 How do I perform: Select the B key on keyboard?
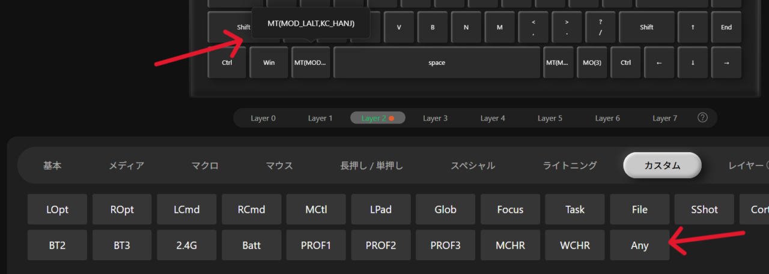pos(433,27)
